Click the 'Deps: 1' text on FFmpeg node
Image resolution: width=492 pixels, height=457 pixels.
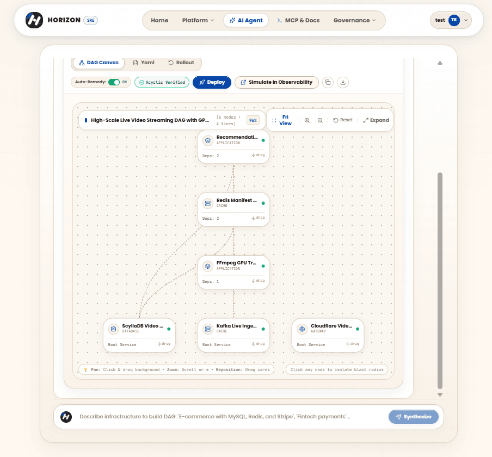pyautogui.click(x=211, y=282)
